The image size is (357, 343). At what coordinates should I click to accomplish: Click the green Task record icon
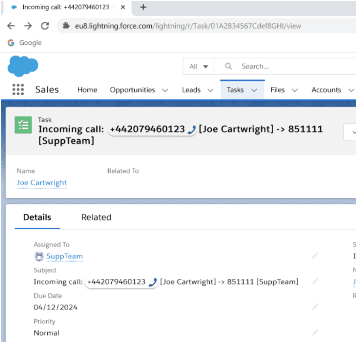tap(23, 125)
